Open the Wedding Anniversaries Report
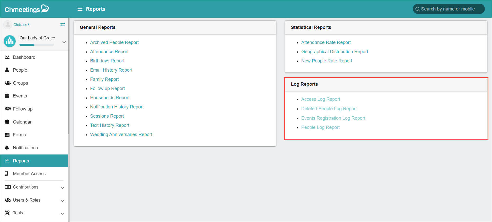Image resolution: width=492 pixels, height=222 pixels. [121, 135]
